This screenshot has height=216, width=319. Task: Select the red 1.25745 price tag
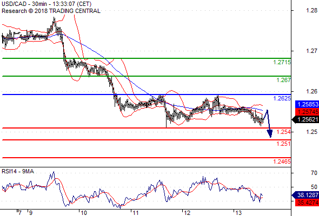307,112
